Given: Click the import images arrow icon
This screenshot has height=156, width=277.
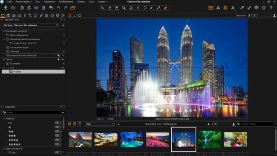Looking at the screenshot, I should 6,8.
